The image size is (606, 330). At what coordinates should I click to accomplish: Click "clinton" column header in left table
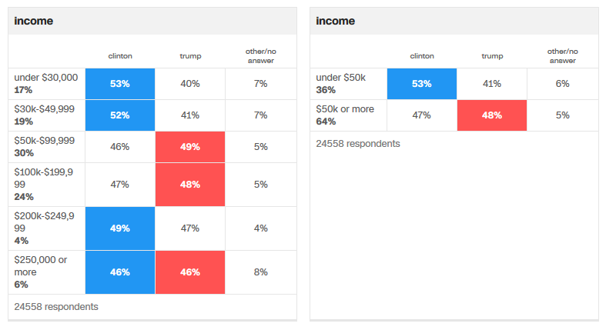[x=119, y=56]
